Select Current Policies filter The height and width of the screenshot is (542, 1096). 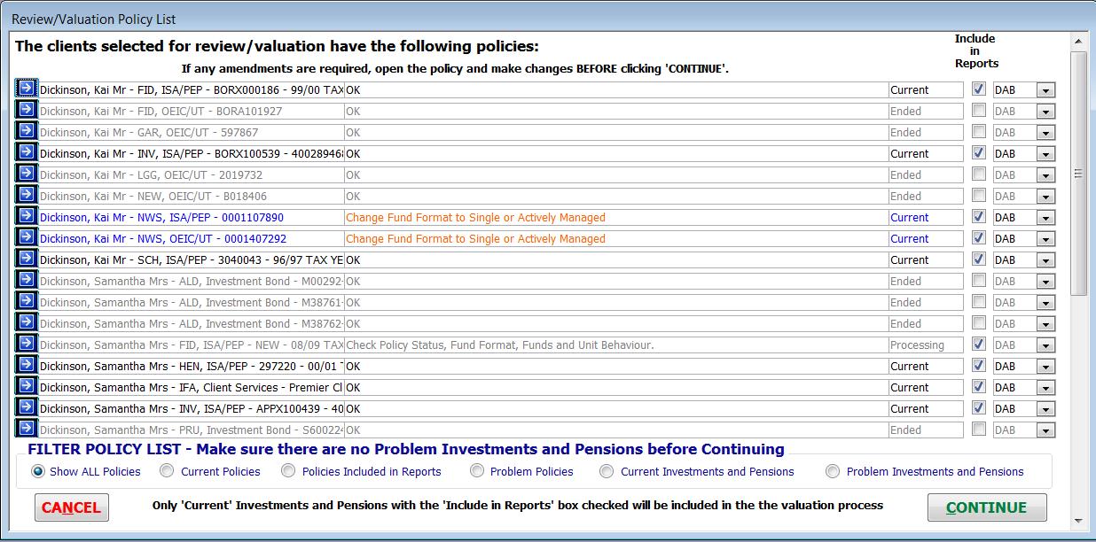point(210,471)
